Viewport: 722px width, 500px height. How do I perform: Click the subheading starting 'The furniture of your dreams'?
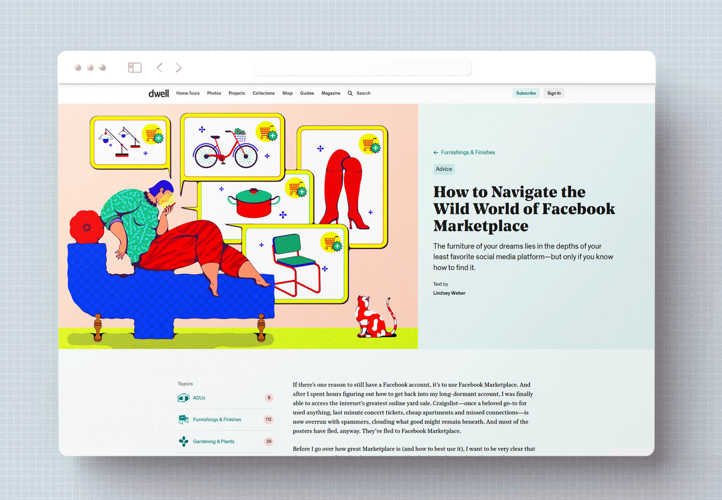(x=523, y=257)
